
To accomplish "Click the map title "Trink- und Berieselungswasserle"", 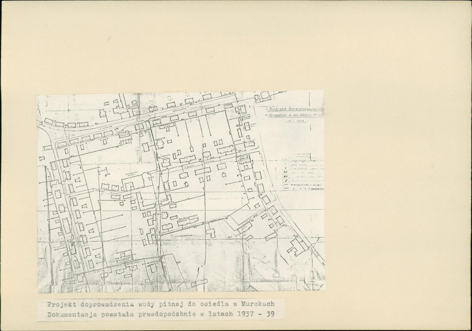I will (x=297, y=109).
